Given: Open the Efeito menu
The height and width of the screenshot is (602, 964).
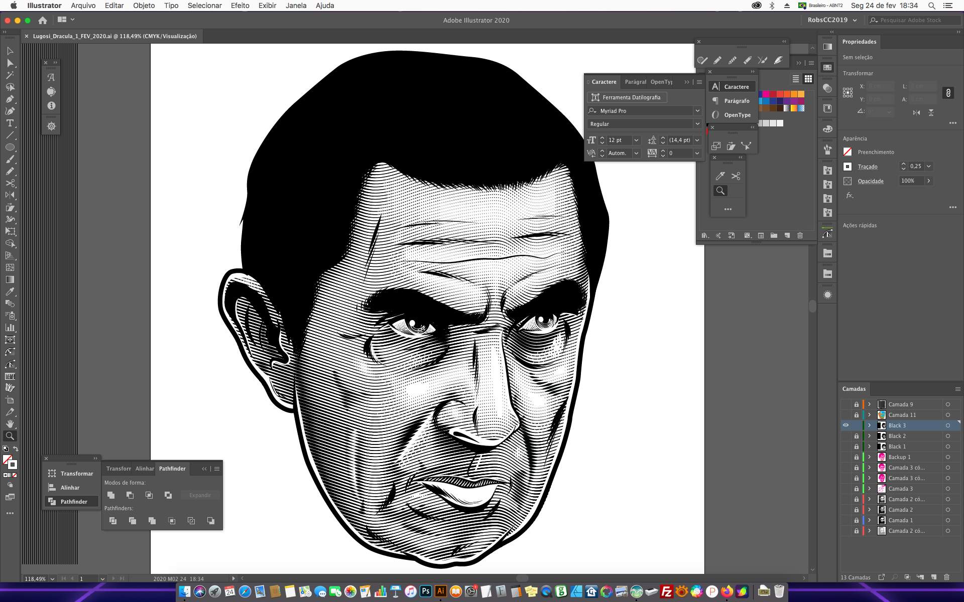Looking at the screenshot, I should pyautogui.click(x=240, y=6).
